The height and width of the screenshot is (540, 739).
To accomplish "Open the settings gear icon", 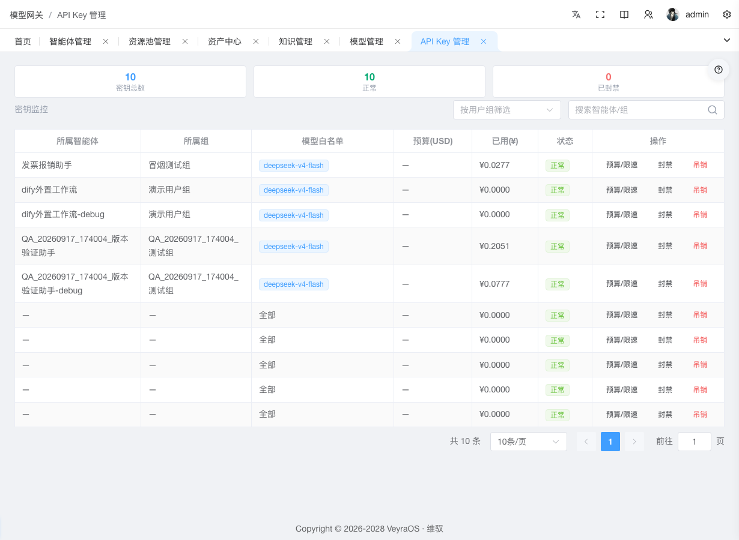I will 727,14.
